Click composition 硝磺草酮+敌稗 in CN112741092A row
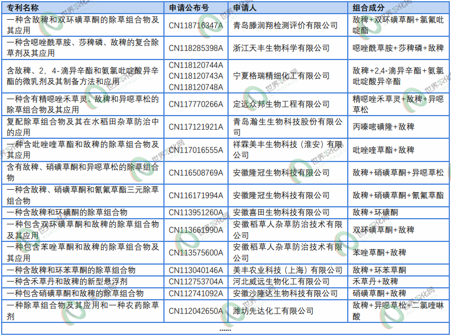451x336 pixels. point(380,293)
